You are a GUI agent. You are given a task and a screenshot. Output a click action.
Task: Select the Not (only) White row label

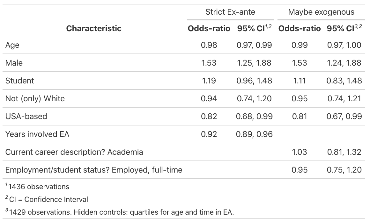[x=35, y=99]
